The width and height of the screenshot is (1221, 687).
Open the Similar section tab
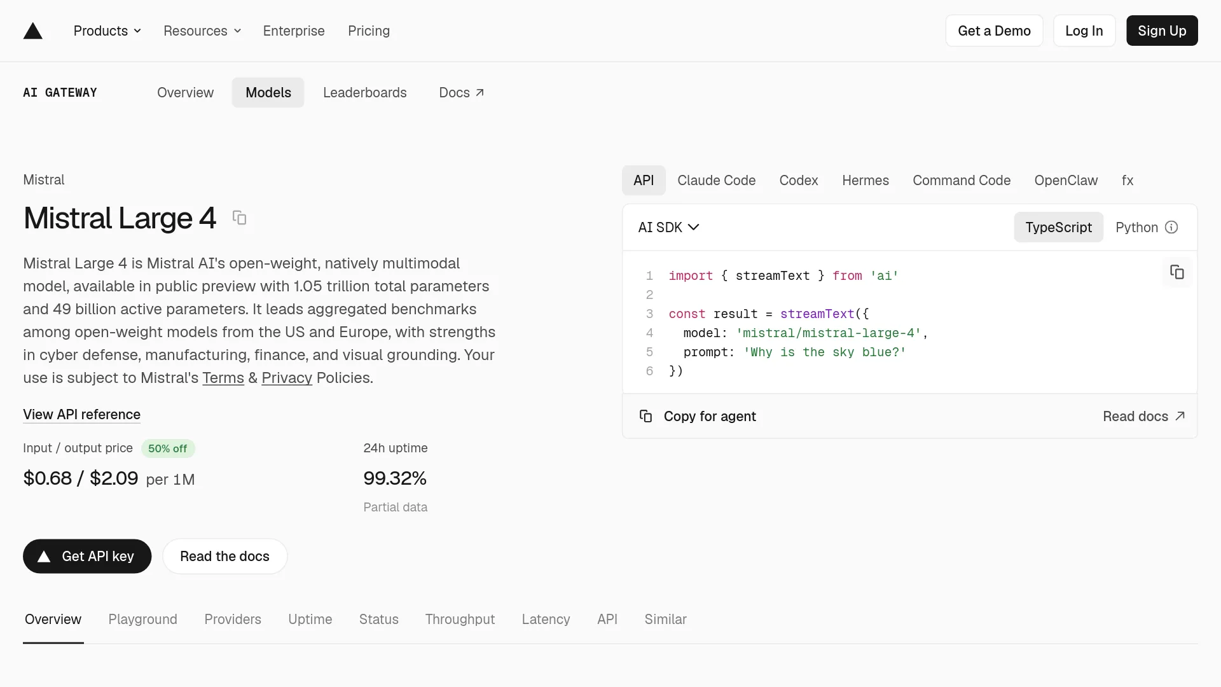click(665, 619)
